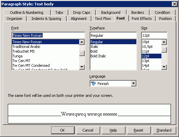Select Bold typeface
Image resolution: width=179 pixels, height=137 pixels.
(x=113, y=51)
